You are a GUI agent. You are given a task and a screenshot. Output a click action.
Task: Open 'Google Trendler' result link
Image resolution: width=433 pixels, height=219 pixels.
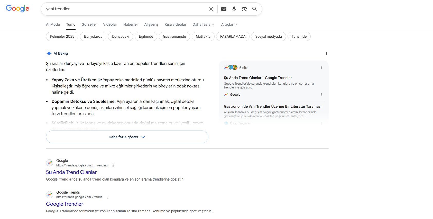click(65, 204)
